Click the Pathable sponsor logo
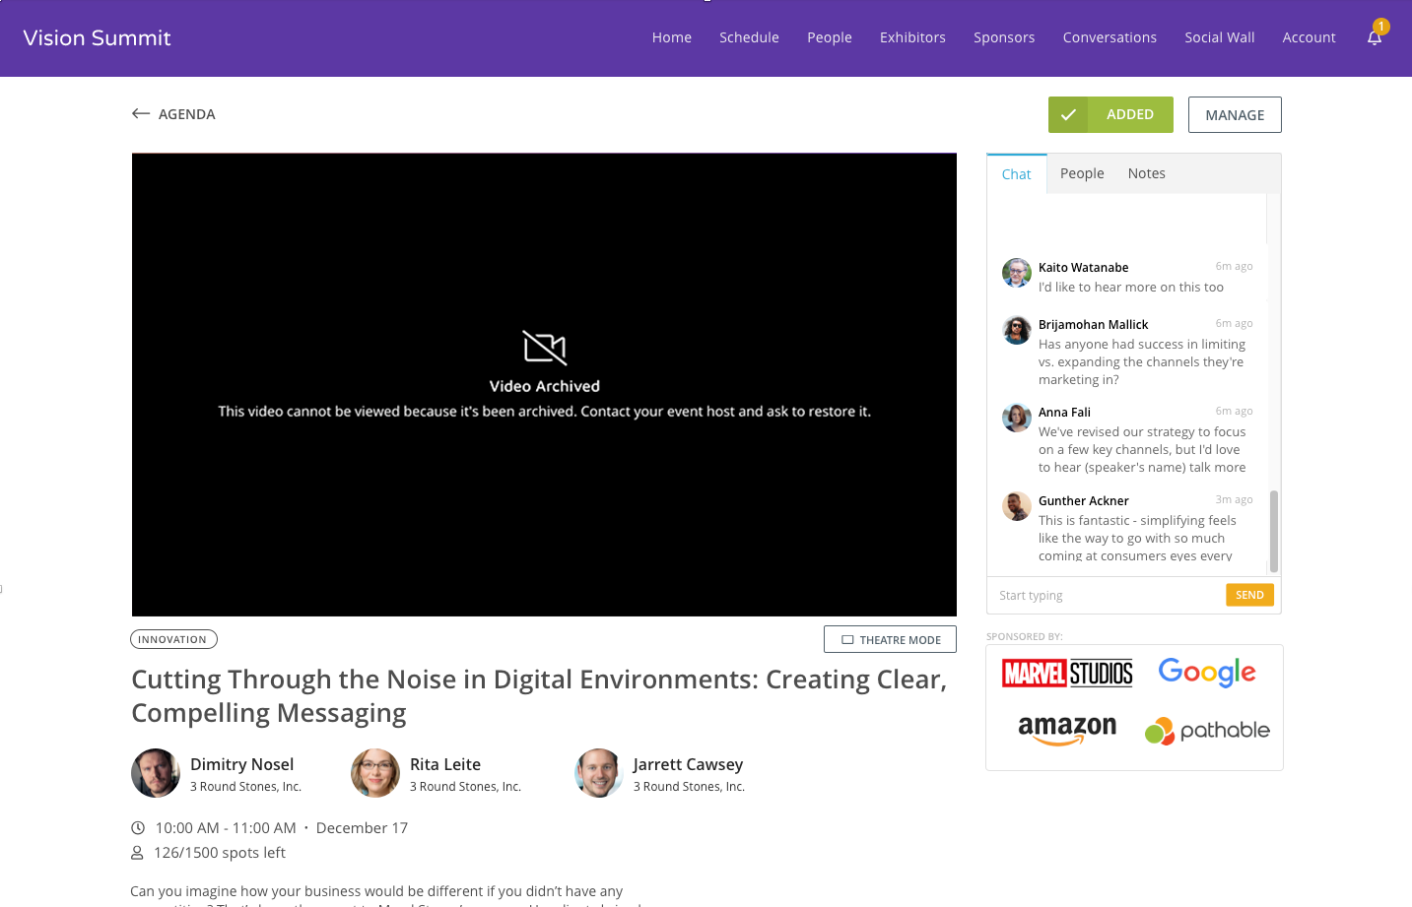Image resolution: width=1412 pixels, height=907 pixels. point(1207,731)
